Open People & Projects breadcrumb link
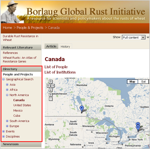Image resolution: width=150 pixels, height=149 pixels. (30, 28)
